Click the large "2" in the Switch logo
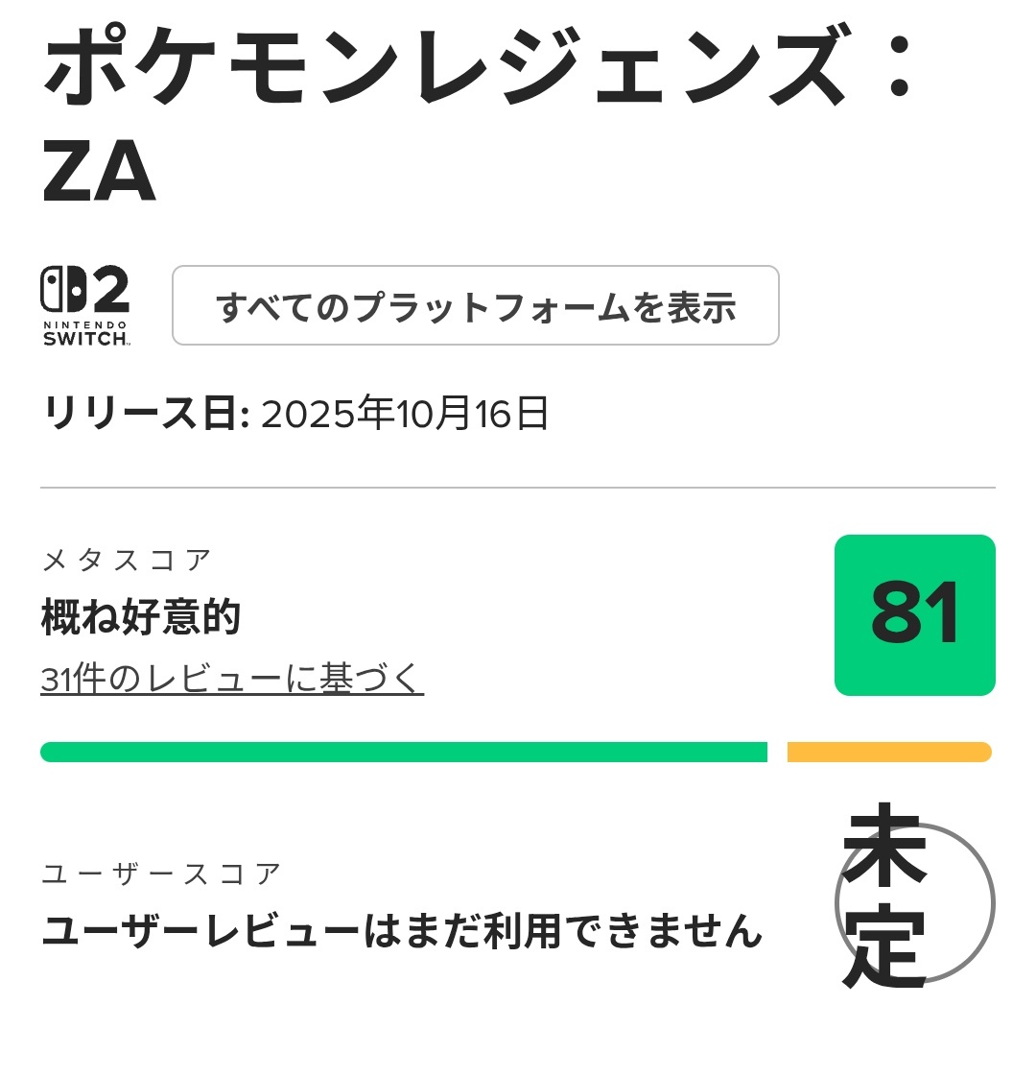The width and height of the screenshot is (1036, 1077). pos(111,290)
